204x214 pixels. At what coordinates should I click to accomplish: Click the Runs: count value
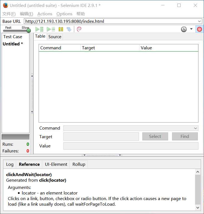point(28,144)
